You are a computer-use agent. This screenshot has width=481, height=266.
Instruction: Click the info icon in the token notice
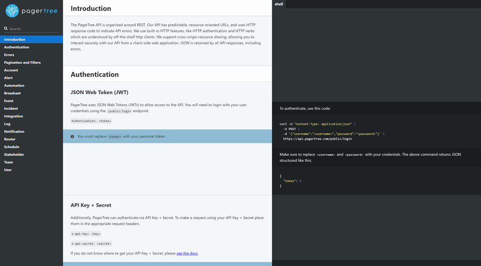tap(73, 136)
